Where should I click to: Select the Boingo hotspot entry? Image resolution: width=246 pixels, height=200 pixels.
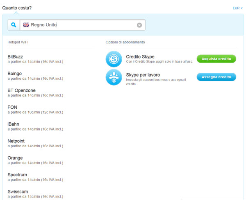coord(15,74)
